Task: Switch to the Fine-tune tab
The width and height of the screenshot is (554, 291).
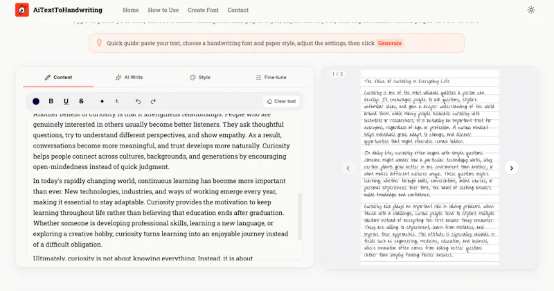Action: tap(271, 77)
